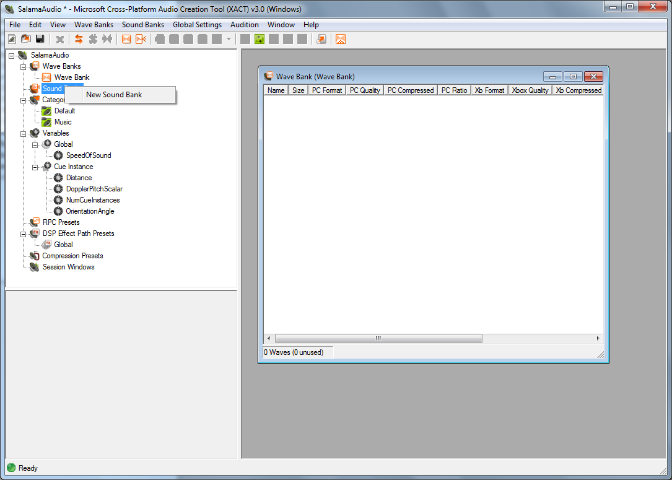The width and height of the screenshot is (672, 480).
Task: Click the PC Quality column header
Action: (x=365, y=90)
